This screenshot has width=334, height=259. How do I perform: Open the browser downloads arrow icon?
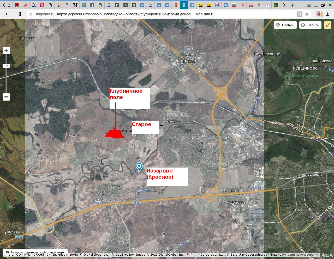[x=328, y=14]
